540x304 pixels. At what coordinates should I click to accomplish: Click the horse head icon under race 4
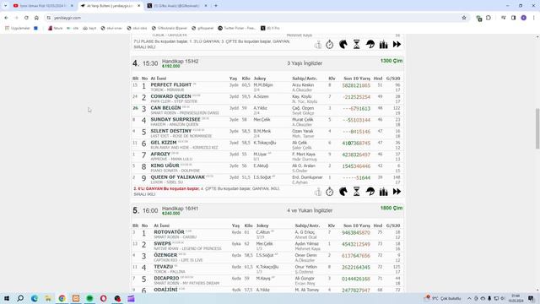coord(343,192)
